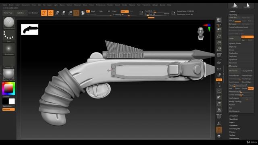Screen dimensions: 258x145
Task: Open the Texture Off picker
Action: coord(9,62)
